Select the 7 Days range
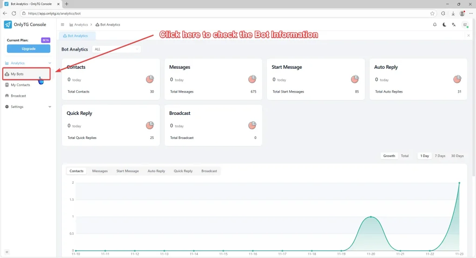Image resolution: width=476 pixels, height=258 pixels. pos(440,156)
